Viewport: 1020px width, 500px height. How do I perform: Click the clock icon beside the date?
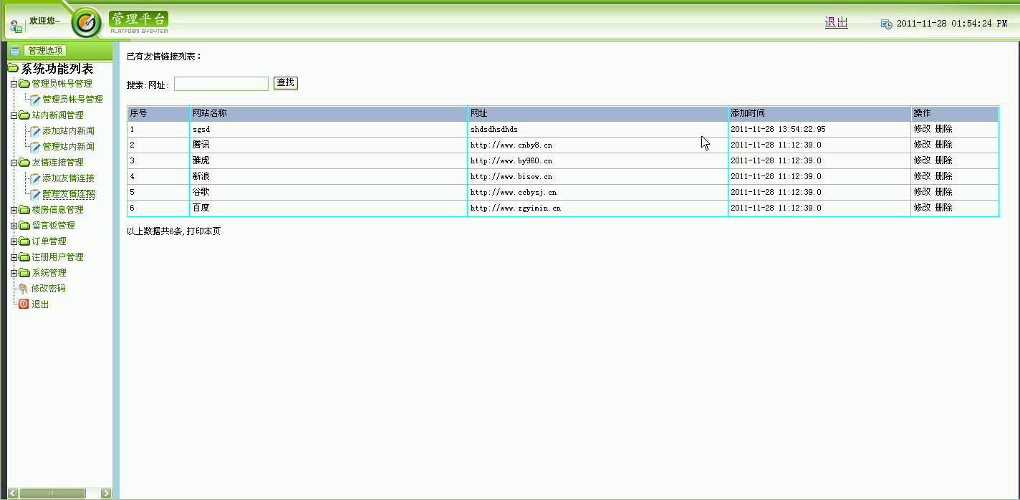887,24
